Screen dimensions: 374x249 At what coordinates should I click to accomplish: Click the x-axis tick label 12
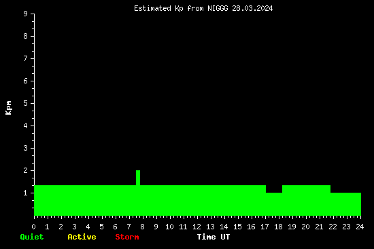tap(197, 227)
